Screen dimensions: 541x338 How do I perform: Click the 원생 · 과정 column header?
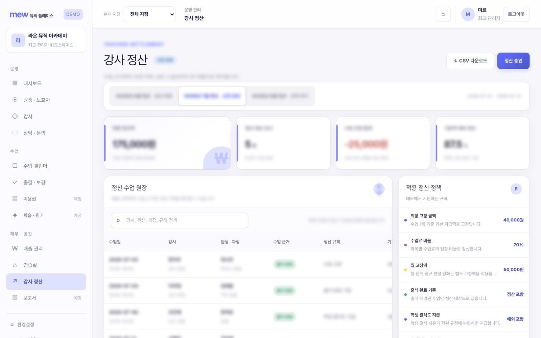230,242
